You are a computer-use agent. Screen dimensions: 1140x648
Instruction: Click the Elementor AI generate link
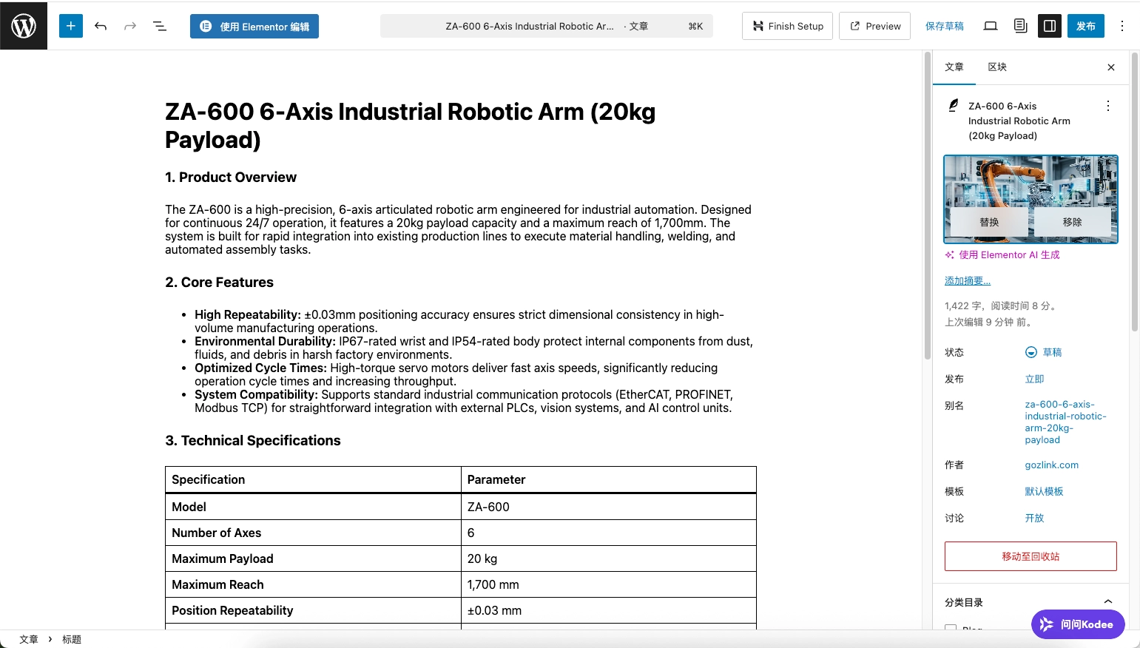[1002, 254]
